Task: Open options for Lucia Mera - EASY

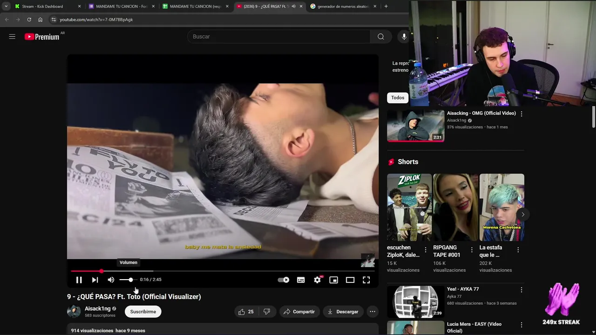Action: tap(521, 325)
